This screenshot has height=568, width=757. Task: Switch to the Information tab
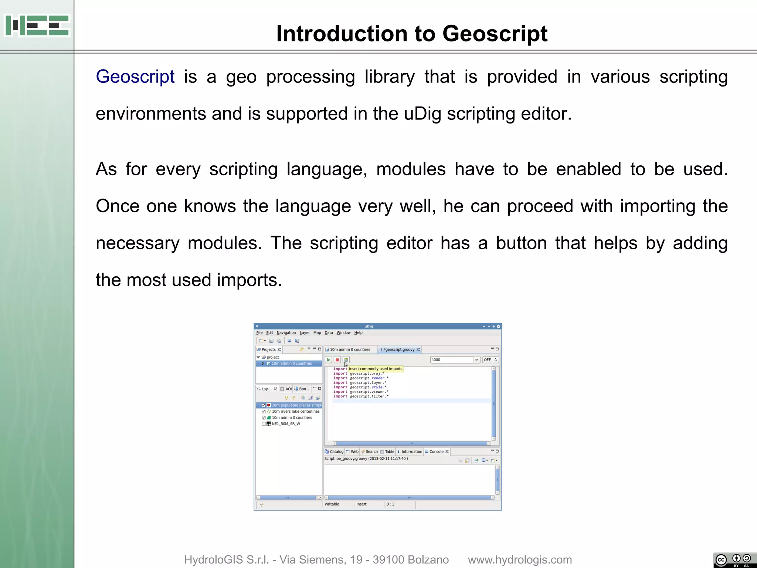[410, 452]
